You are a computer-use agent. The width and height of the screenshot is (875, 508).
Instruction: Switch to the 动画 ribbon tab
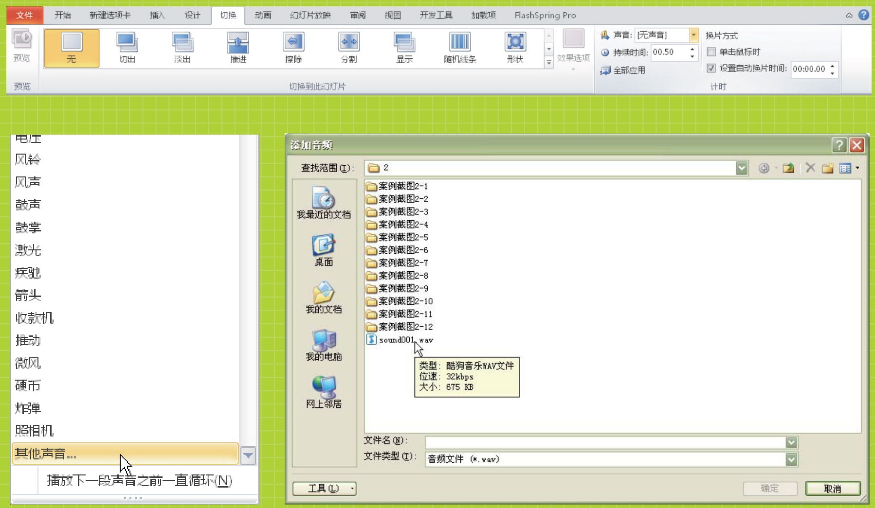coord(263,15)
